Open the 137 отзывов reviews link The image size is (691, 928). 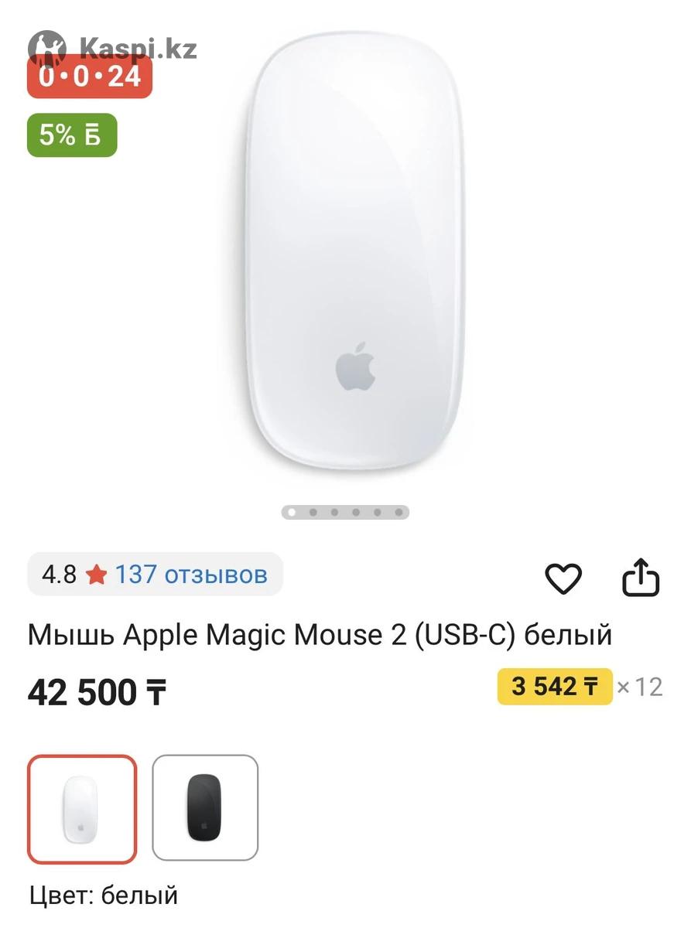point(191,575)
